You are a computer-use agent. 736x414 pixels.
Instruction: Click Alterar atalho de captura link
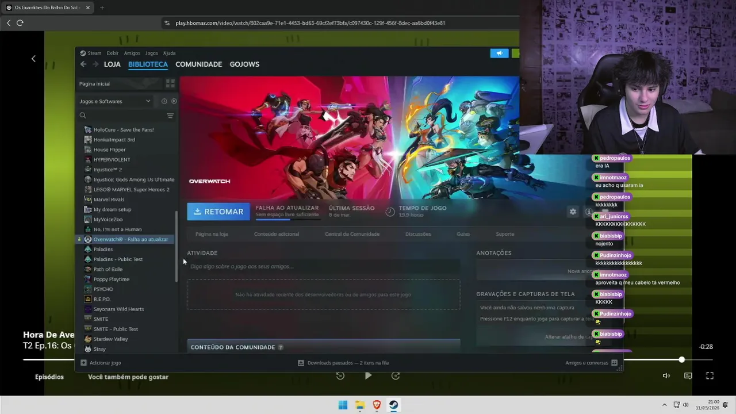click(569, 337)
